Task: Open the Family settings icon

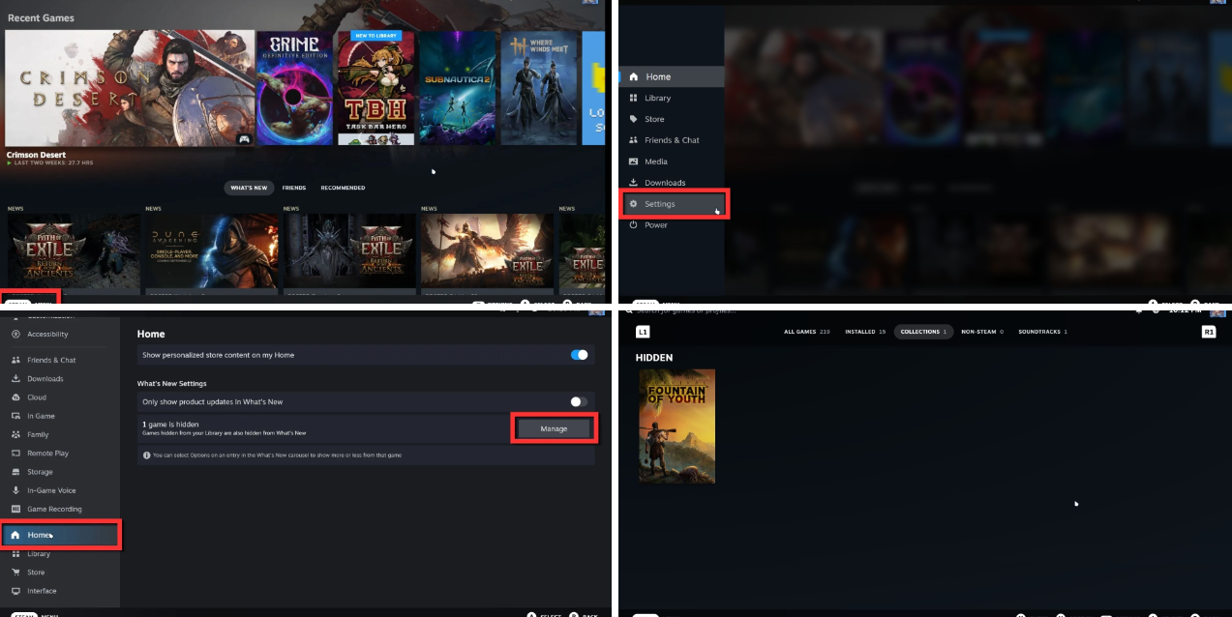Action: (15, 434)
